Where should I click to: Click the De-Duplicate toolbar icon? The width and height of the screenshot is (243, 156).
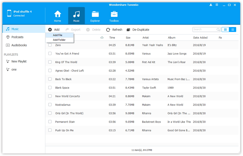click(x=128, y=30)
